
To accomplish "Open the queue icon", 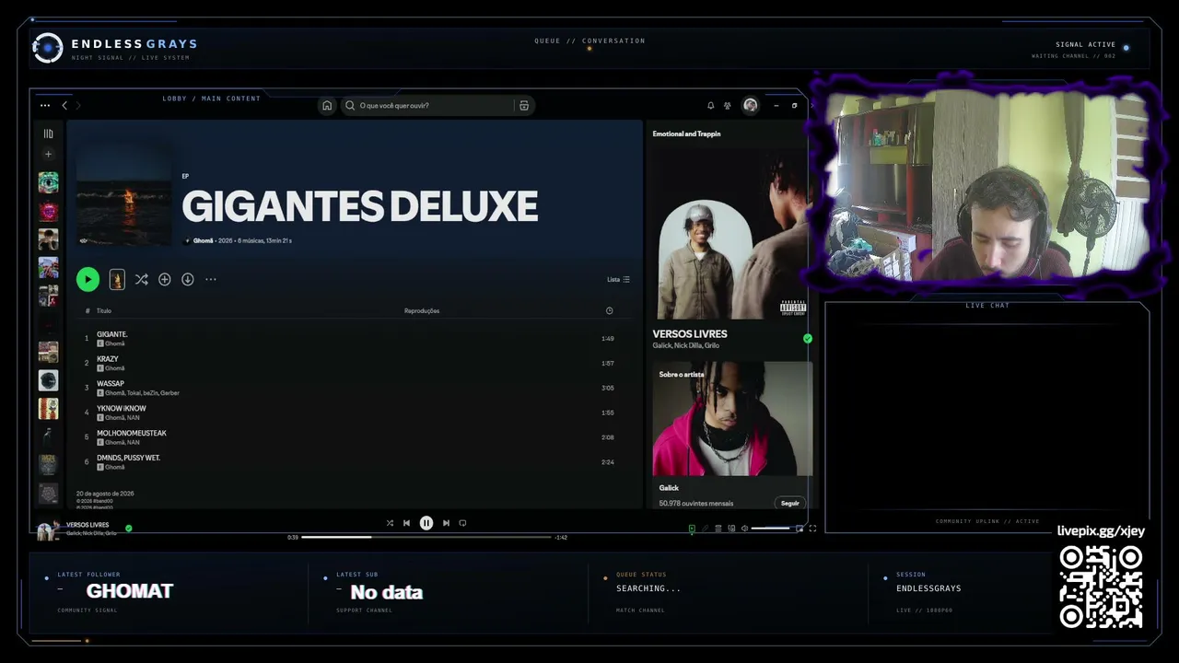I will coord(718,529).
